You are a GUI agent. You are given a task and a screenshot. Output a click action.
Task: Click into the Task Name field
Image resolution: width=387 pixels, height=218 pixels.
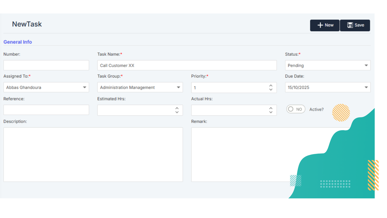(187, 66)
